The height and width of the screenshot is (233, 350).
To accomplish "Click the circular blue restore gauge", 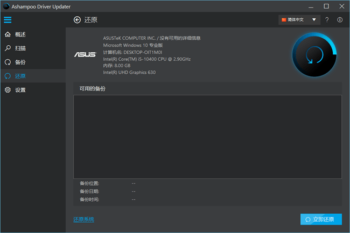I will coord(314,54).
